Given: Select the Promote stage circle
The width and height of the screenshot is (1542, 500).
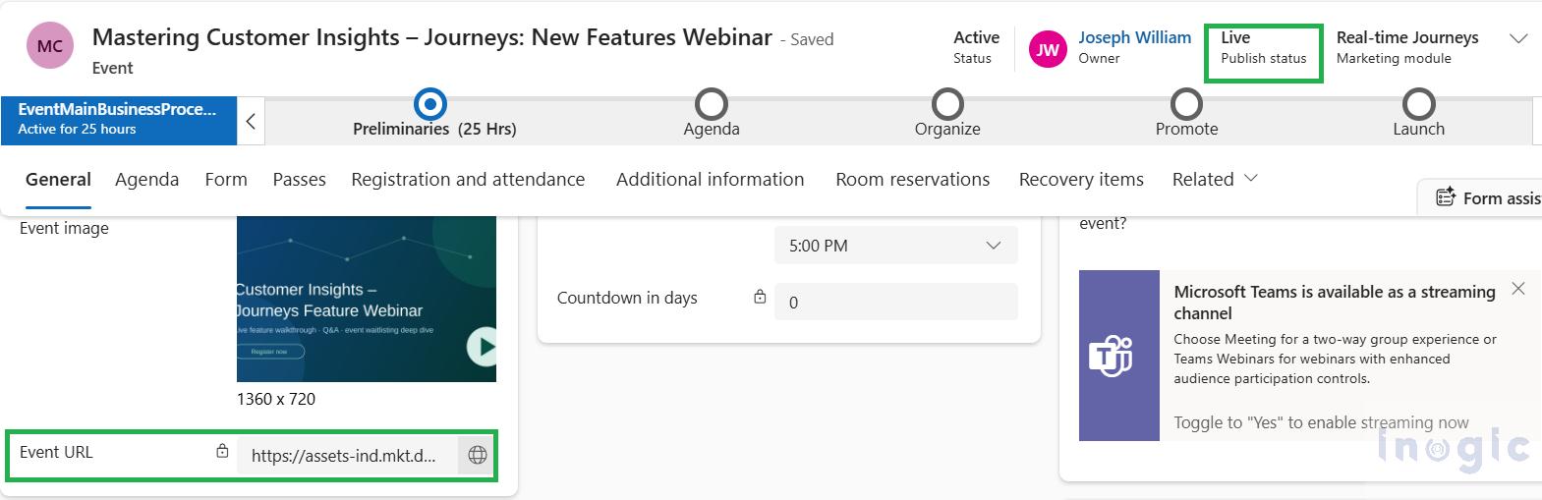Looking at the screenshot, I should point(1186,103).
